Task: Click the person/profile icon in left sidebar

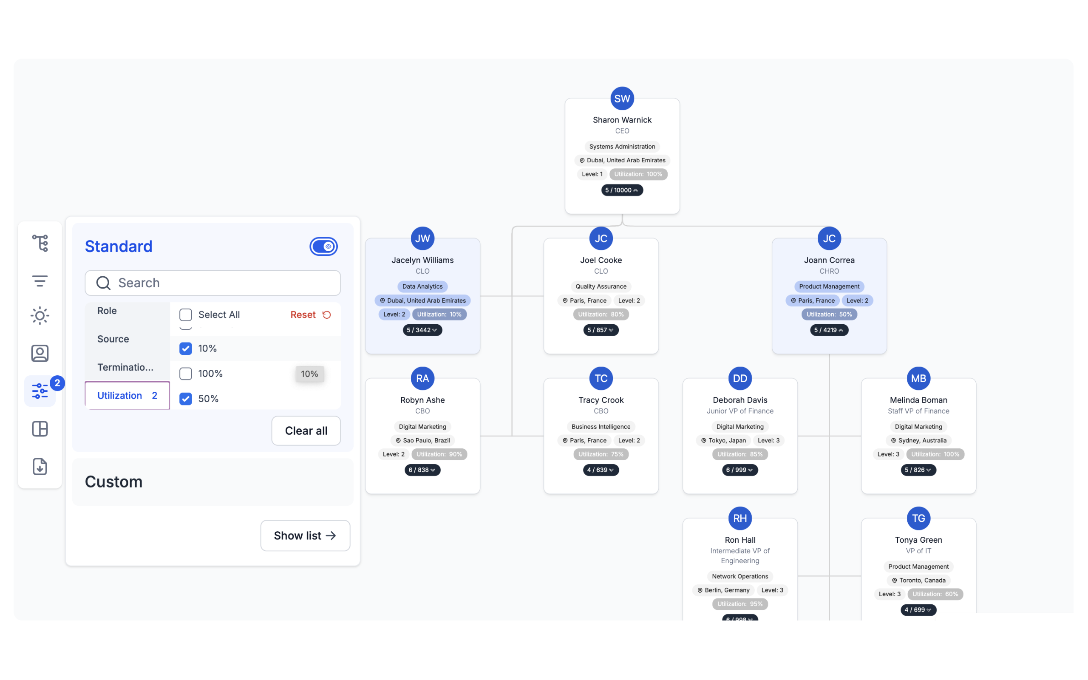Action: tap(40, 352)
